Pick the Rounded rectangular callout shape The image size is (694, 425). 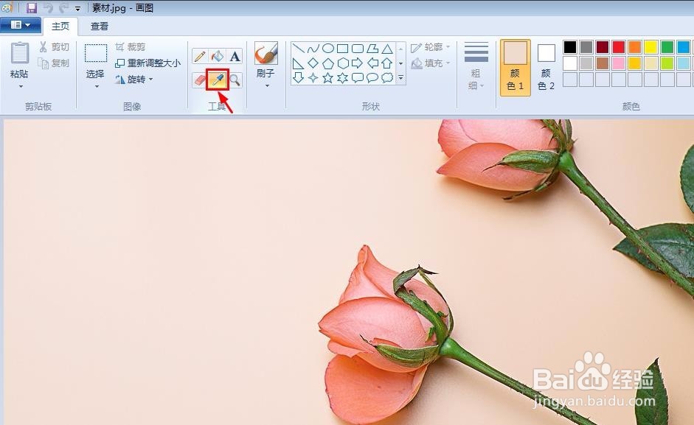click(x=358, y=78)
